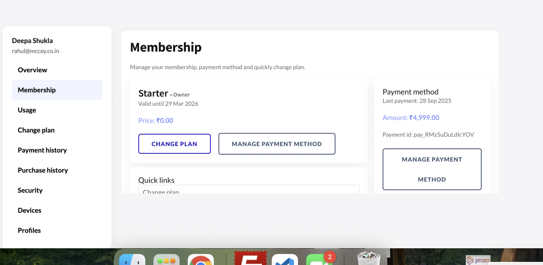The image size is (543, 265).
Task: Show the Devices page
Action: pyautogui.click(x=29, y=210)
